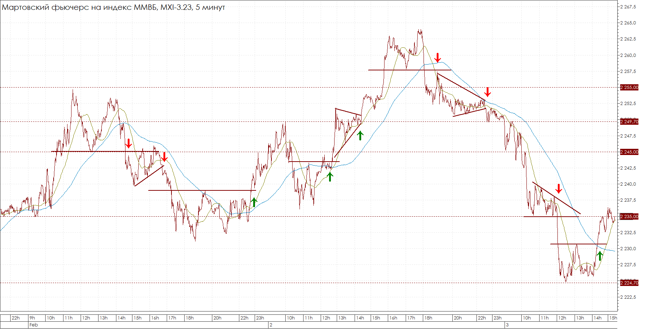645x329 pixels.
Task: Select the 2 257,5 price axis label
Action: 628,71
